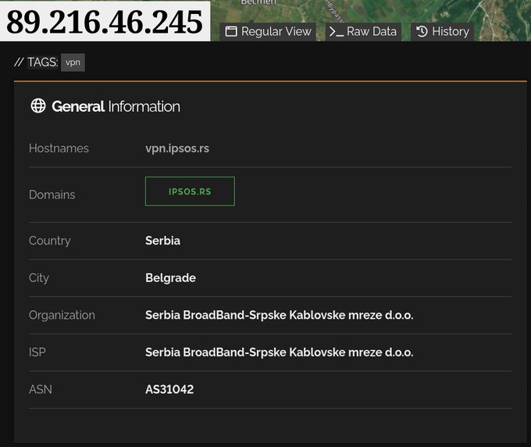Click the window icon beside Regular View

tap(231, 31)
